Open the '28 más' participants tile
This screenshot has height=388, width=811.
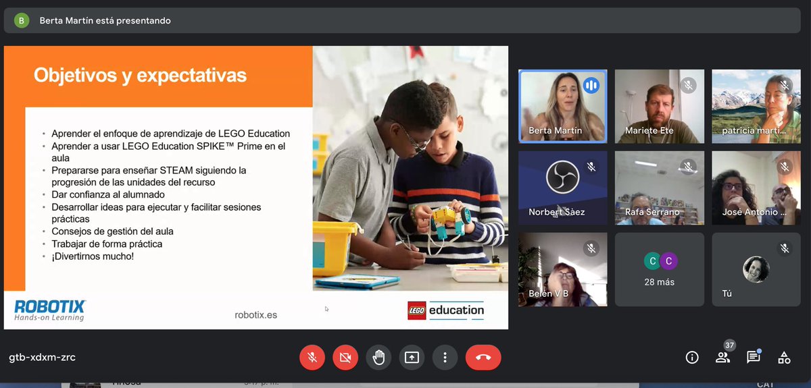pos(660,269)
